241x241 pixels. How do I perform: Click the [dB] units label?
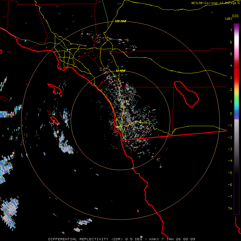(228, 18)
